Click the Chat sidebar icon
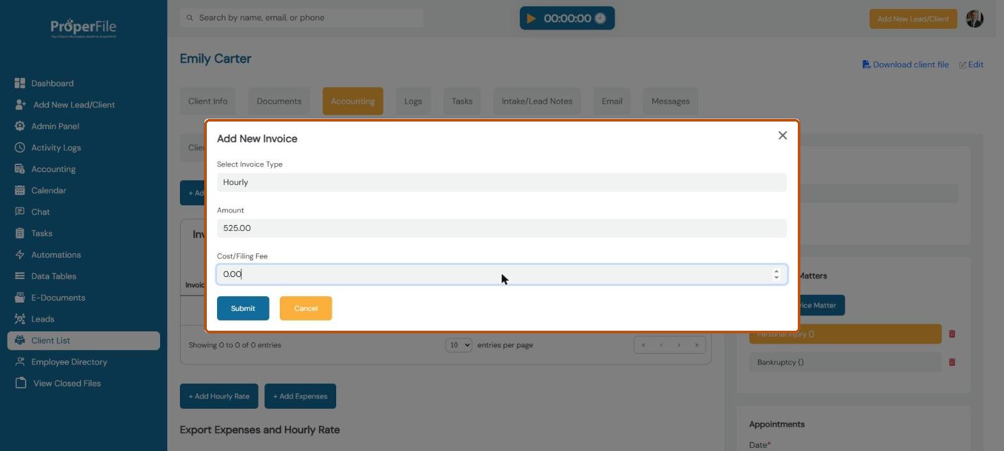1004x451 pixels. (20, 212)
